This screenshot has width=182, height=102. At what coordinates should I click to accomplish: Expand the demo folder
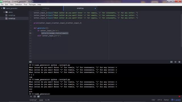tap(4, 12)
